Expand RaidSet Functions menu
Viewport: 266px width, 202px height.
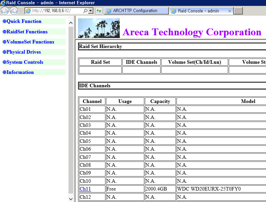click(25, 32)
